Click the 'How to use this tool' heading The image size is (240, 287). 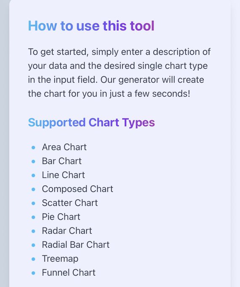(91, 26)
